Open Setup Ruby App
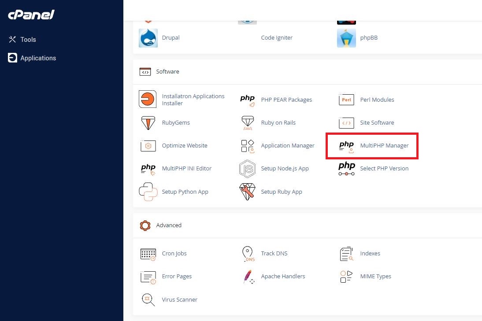Viewport: 482px width, 321px height. tap(282, 192)
